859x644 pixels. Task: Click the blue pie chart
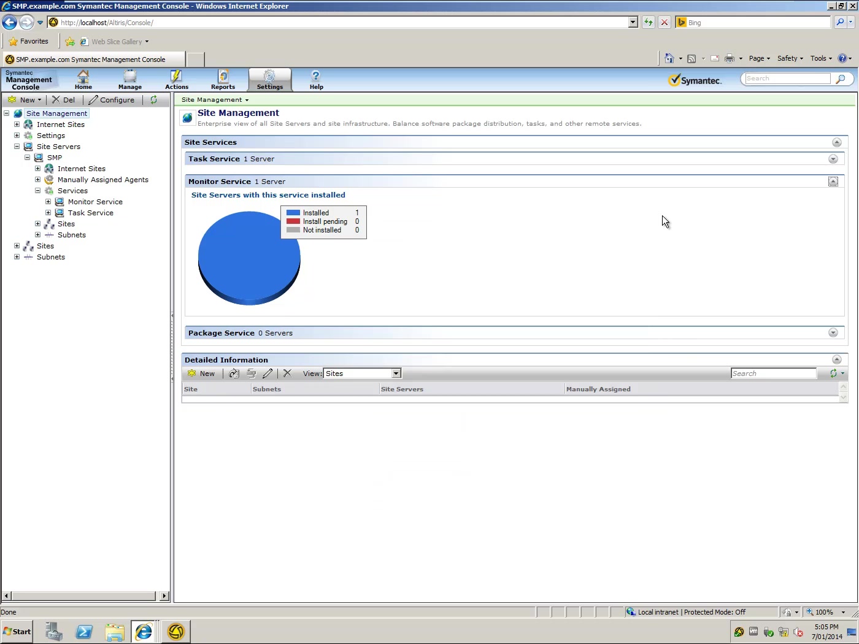249,258
